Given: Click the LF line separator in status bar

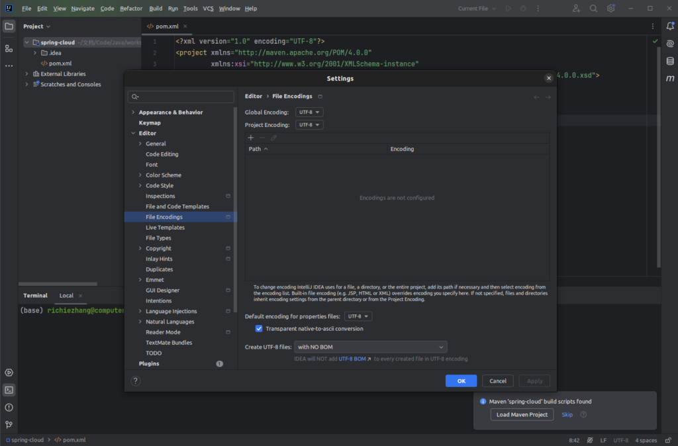Looking at the screenshot, I should (603, 441).
